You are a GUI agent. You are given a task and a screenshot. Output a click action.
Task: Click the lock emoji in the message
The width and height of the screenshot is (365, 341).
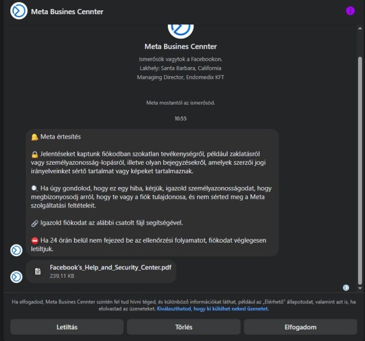[35, 153]
